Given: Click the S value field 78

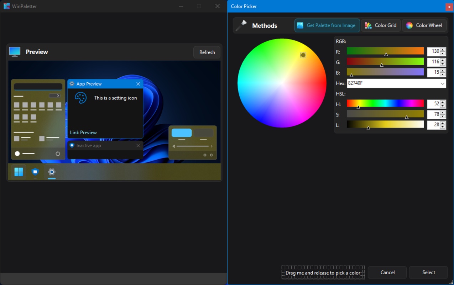Looking at the screenshot, I should [x=434, y=114].
